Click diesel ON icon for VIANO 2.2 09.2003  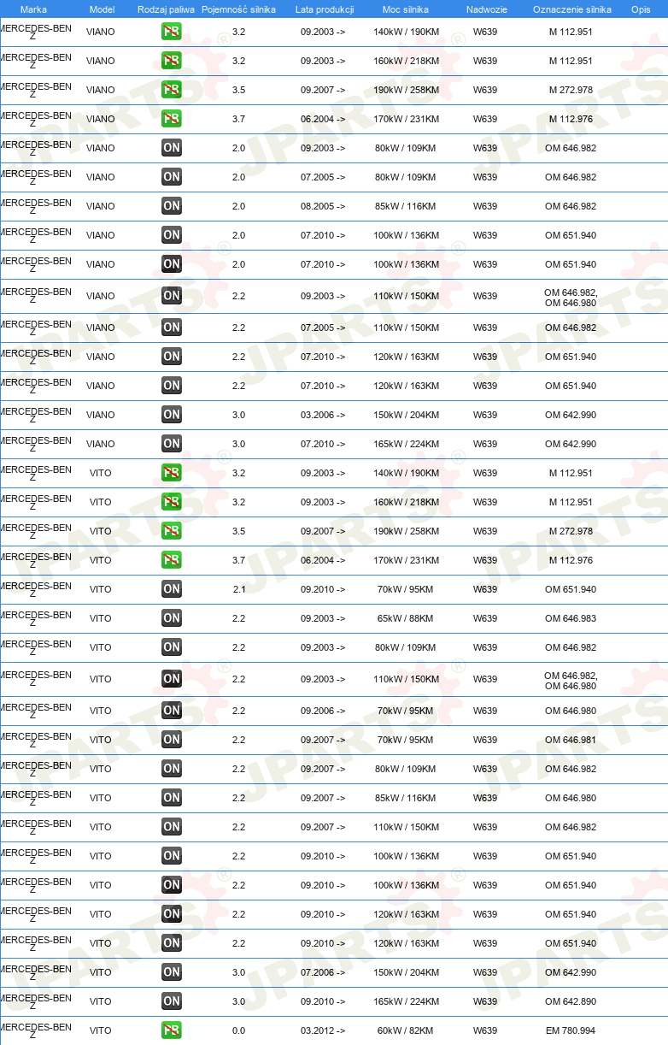[x=172, y=296]
